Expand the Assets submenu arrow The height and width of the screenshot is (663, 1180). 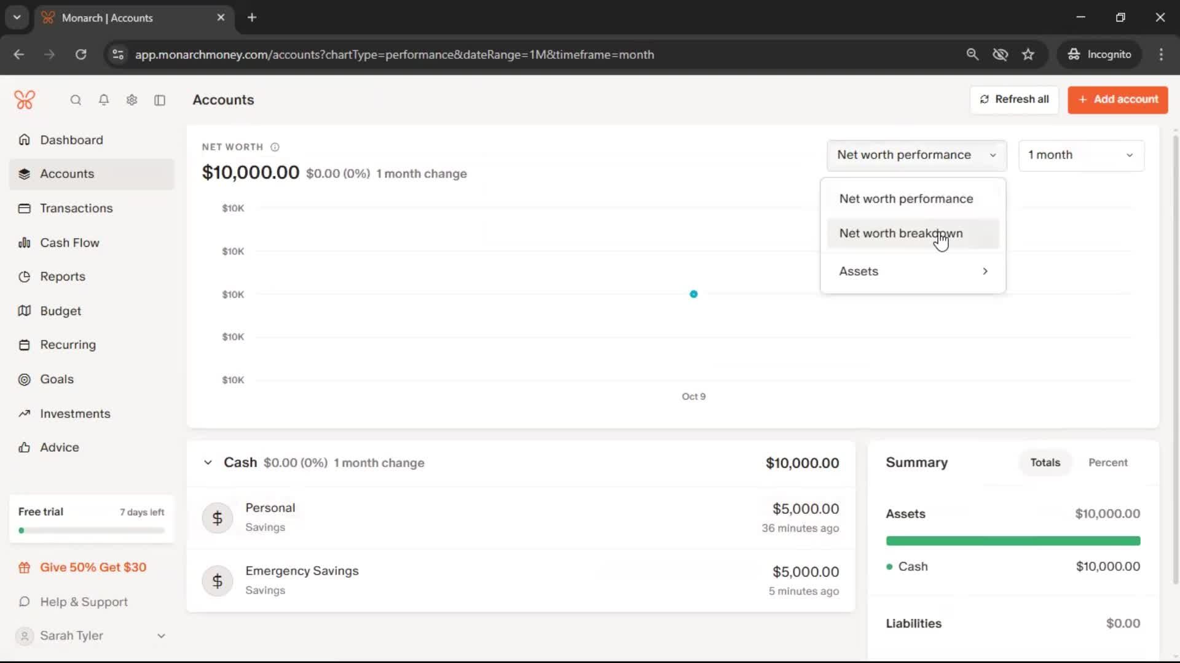[x=985, y=271]
